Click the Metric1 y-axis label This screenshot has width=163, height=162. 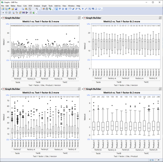[4, 42]
